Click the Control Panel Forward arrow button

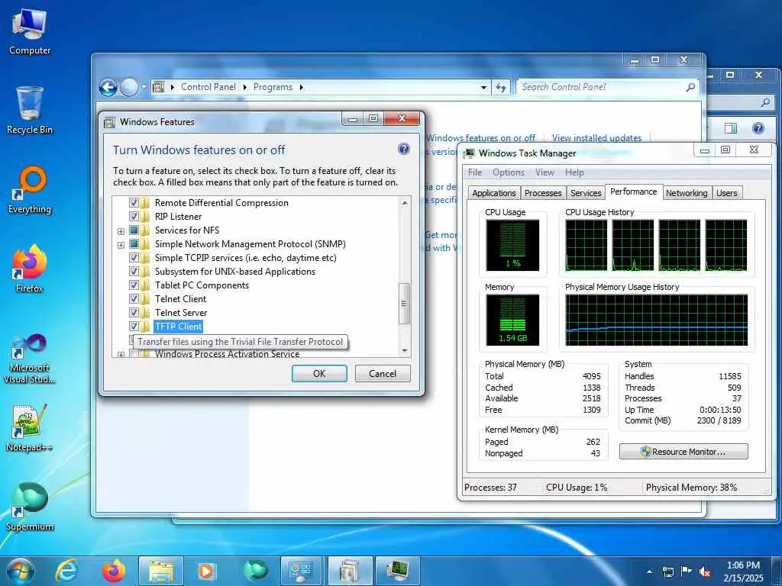click(x=128, y=88)
